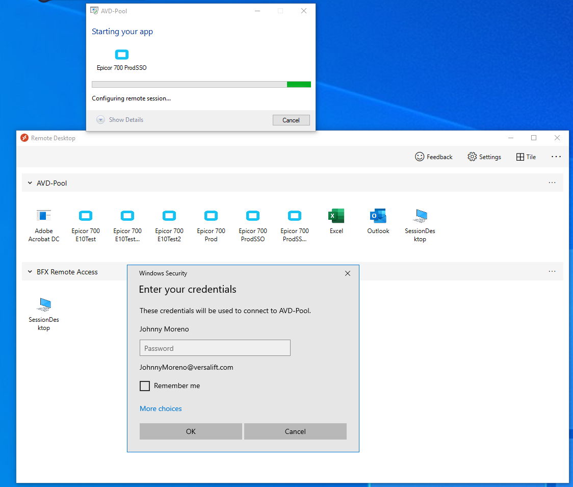The image size is (573, 487).
Task: Click the Password input field
Action: (215, 348)
